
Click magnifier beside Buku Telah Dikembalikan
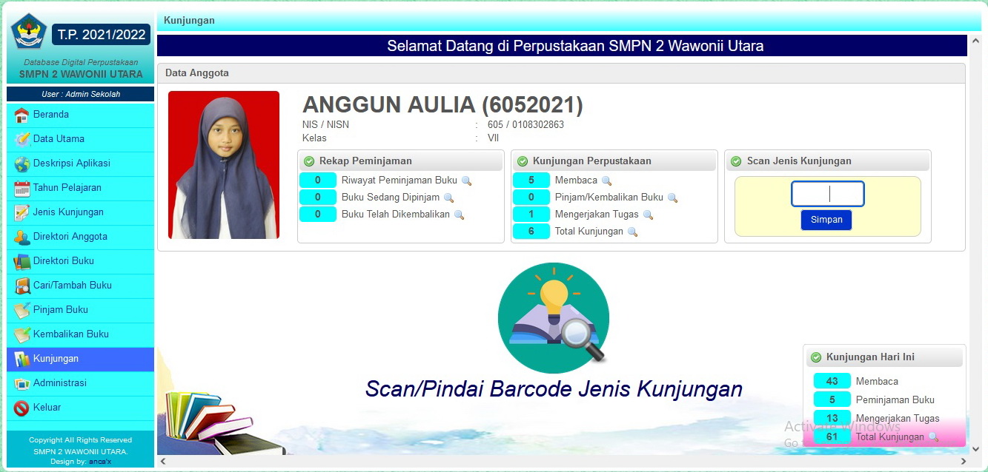[459, 215]
